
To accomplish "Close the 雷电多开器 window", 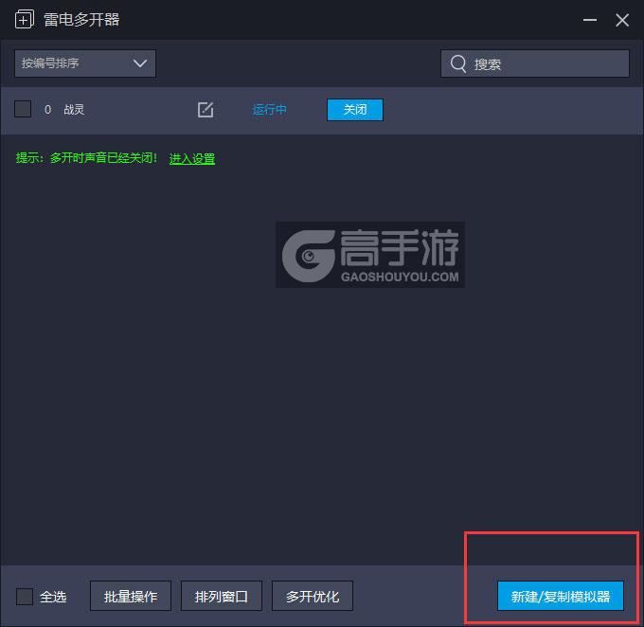I will (622, 20).
